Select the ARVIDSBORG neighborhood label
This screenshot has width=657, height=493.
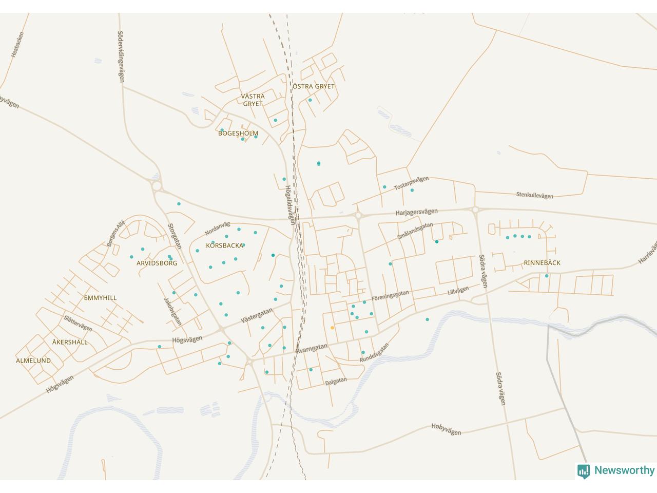click(x=157, y=263)
